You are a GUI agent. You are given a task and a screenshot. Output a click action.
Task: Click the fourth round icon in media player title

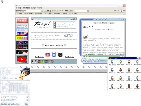pos(106,19)
